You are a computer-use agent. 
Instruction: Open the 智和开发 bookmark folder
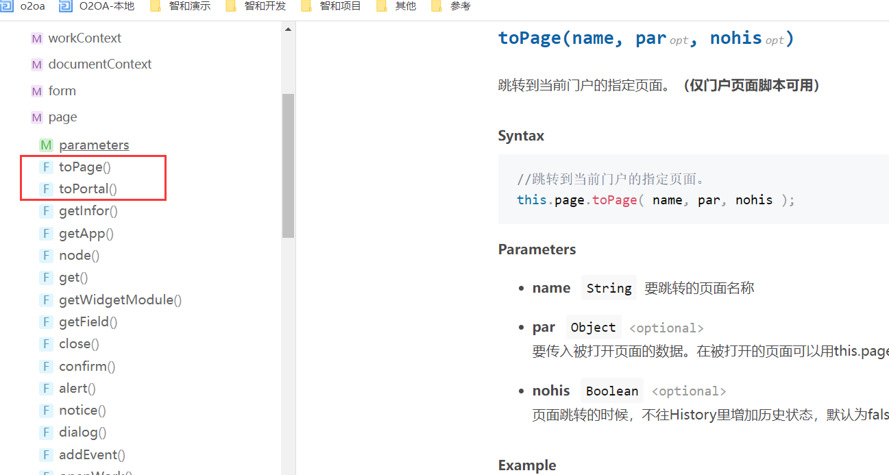(255, 6)
